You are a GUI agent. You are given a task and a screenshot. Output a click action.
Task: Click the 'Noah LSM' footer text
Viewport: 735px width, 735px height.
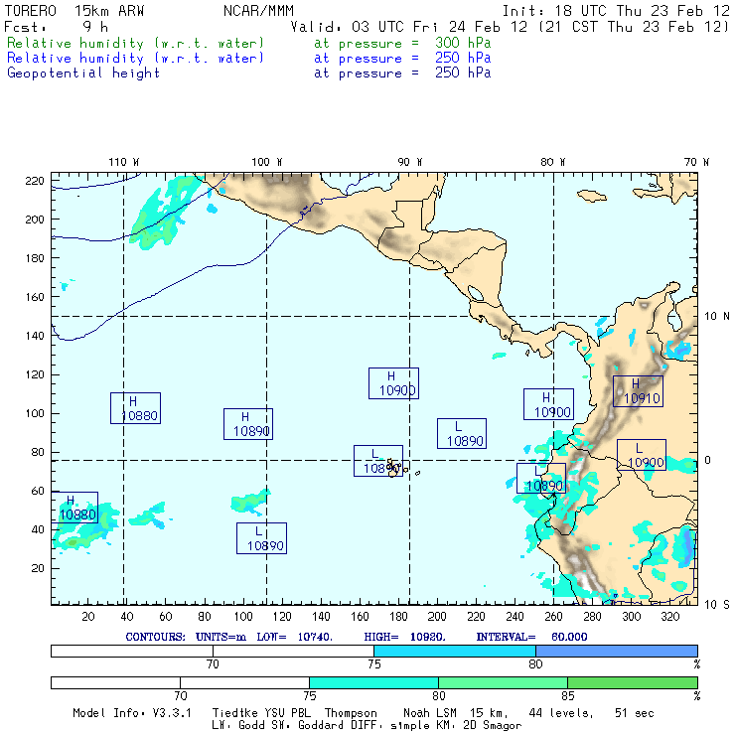pos(429,713)
